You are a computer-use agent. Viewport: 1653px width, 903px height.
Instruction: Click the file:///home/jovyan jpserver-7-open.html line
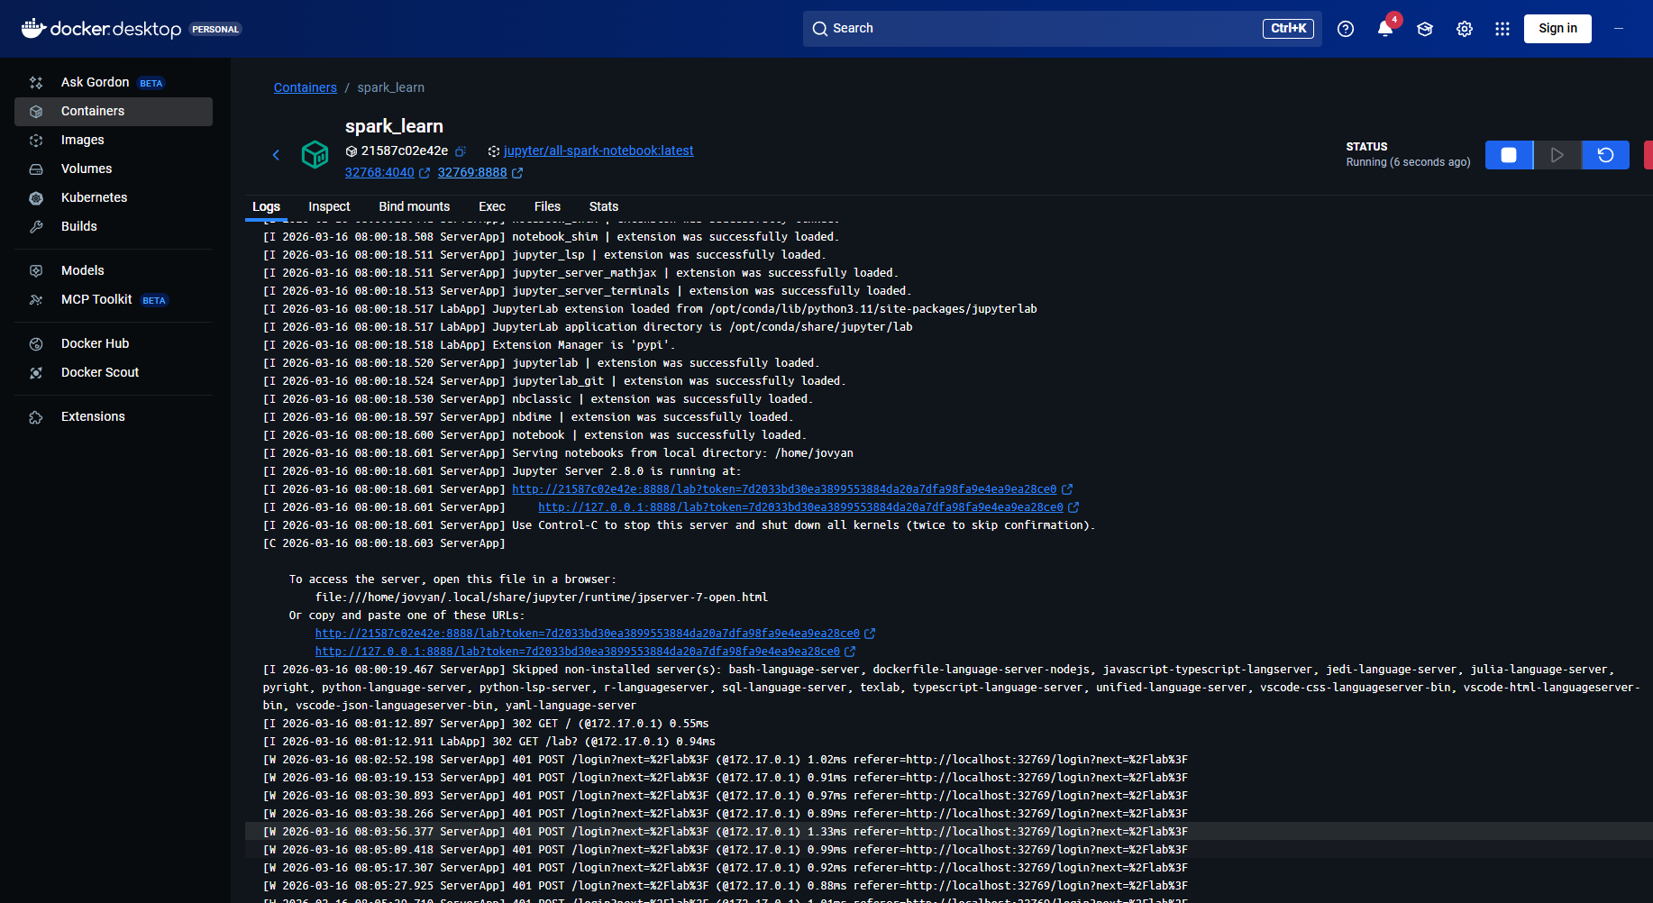[542, 597]
